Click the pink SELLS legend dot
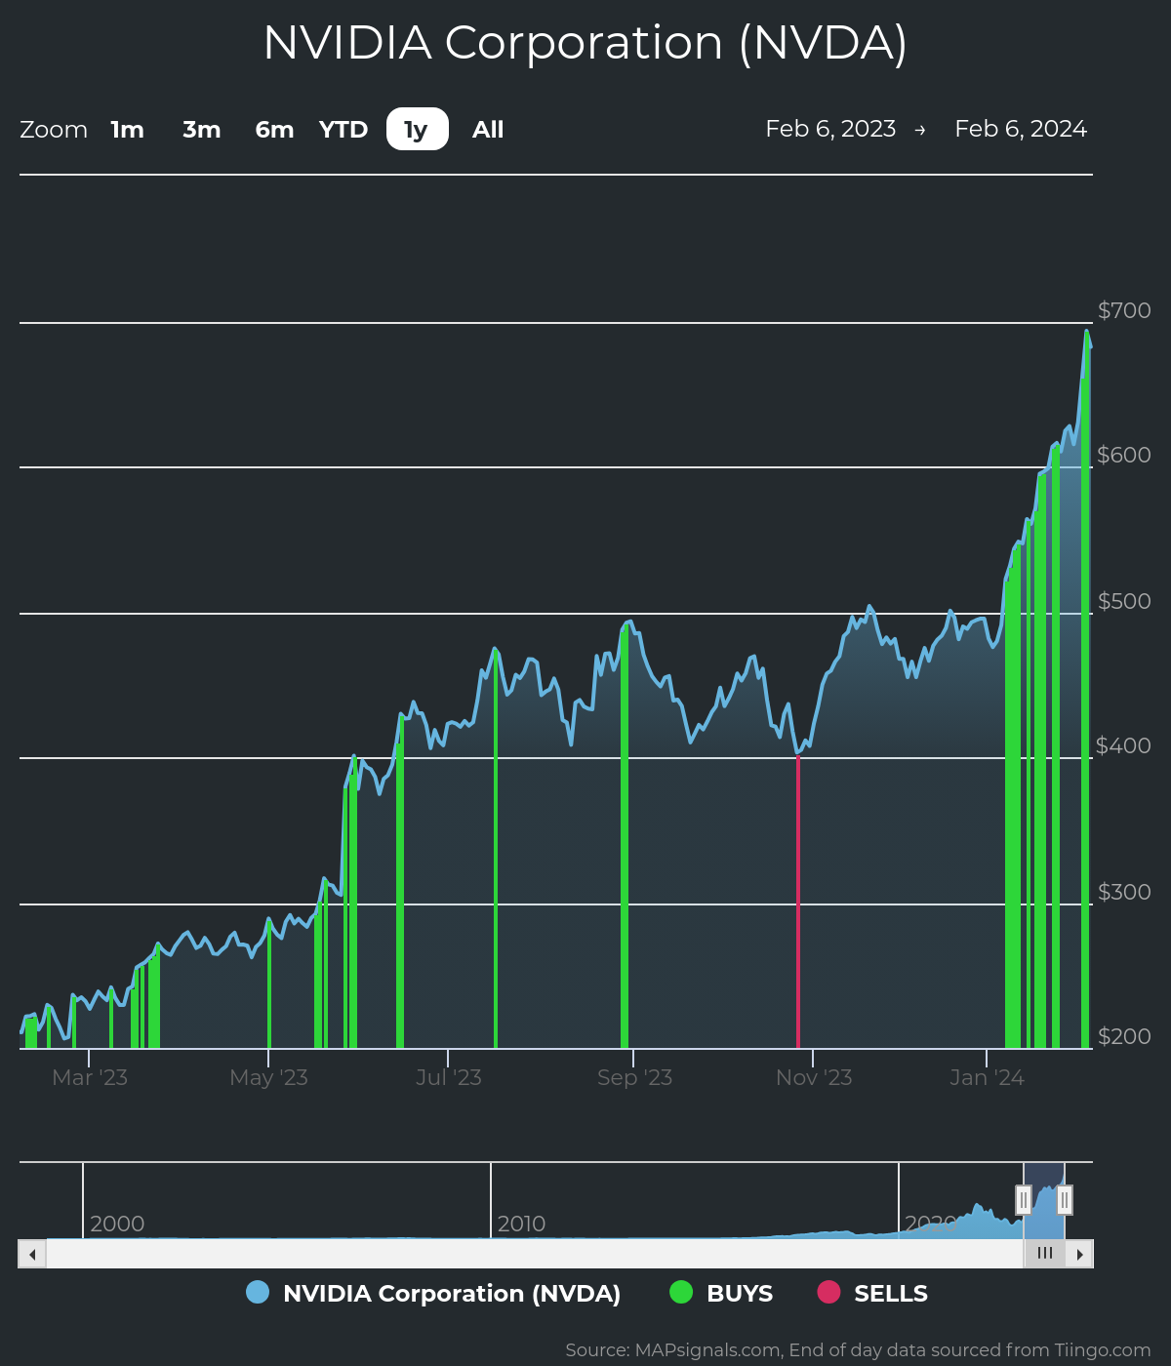 click(x=828, y=1293)
